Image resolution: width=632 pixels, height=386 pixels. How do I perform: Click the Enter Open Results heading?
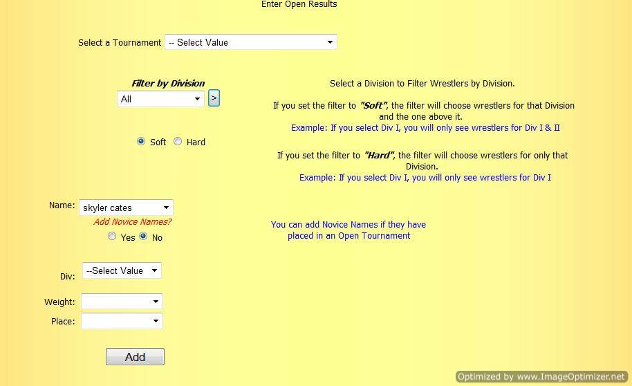(299, 4)
